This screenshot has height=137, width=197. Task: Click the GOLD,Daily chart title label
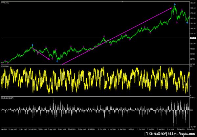pyautogui.click(x=5, y=3)
